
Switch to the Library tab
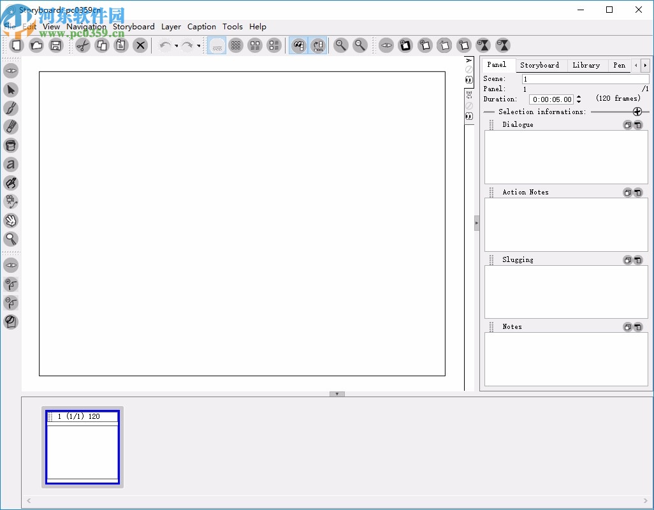tap(586, 65)
